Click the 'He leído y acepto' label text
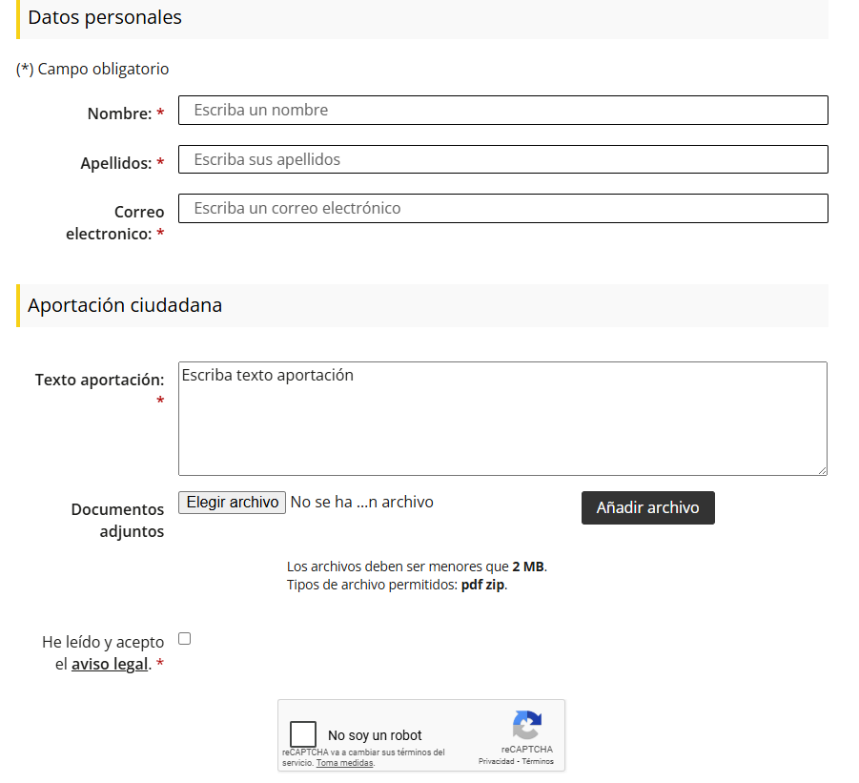This screenshot has width=859, height=783. click(x=103, y=642)
